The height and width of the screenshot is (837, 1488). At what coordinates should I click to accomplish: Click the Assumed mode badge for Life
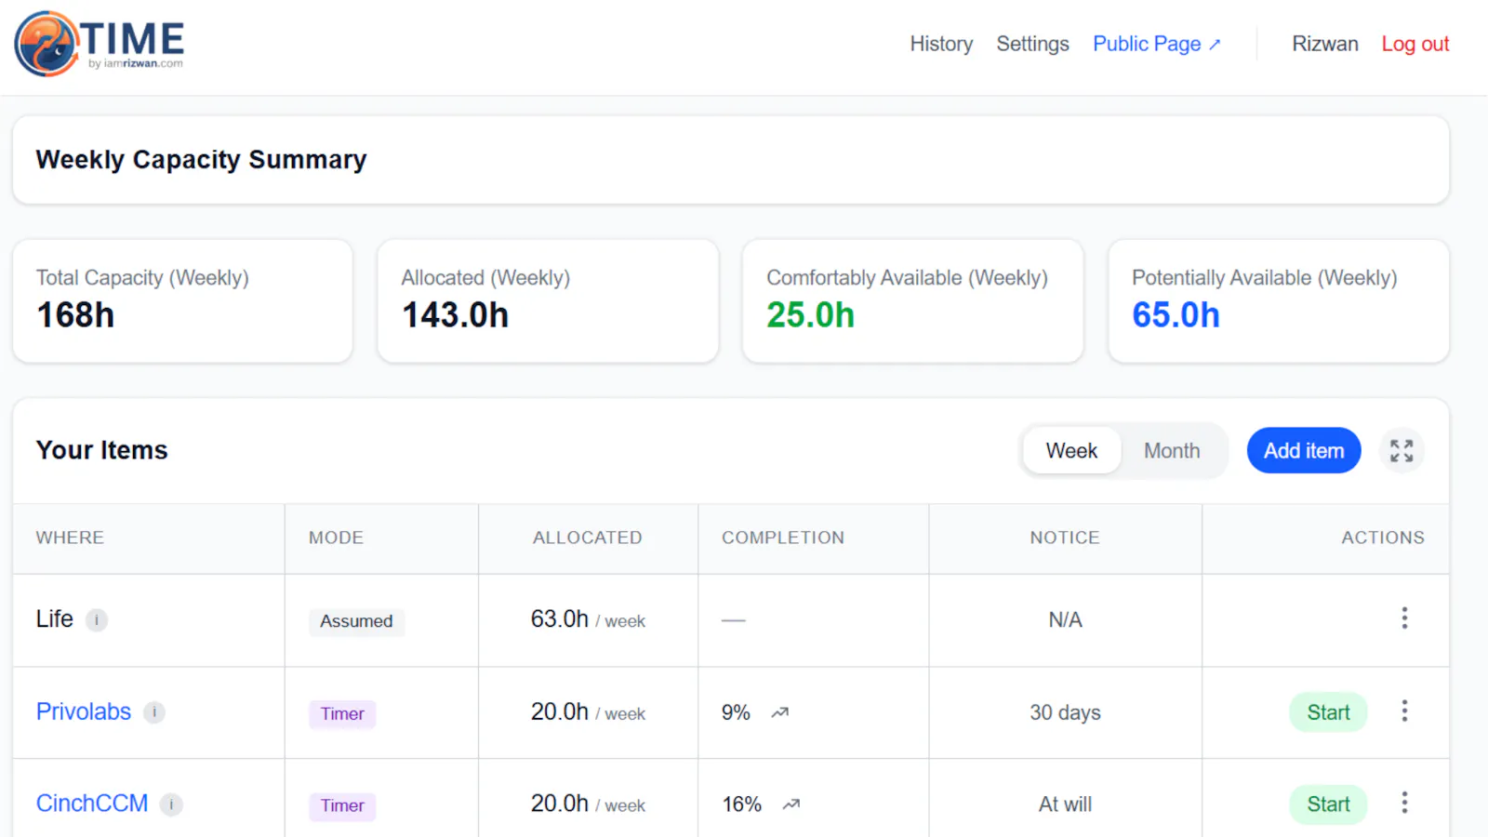356,621
